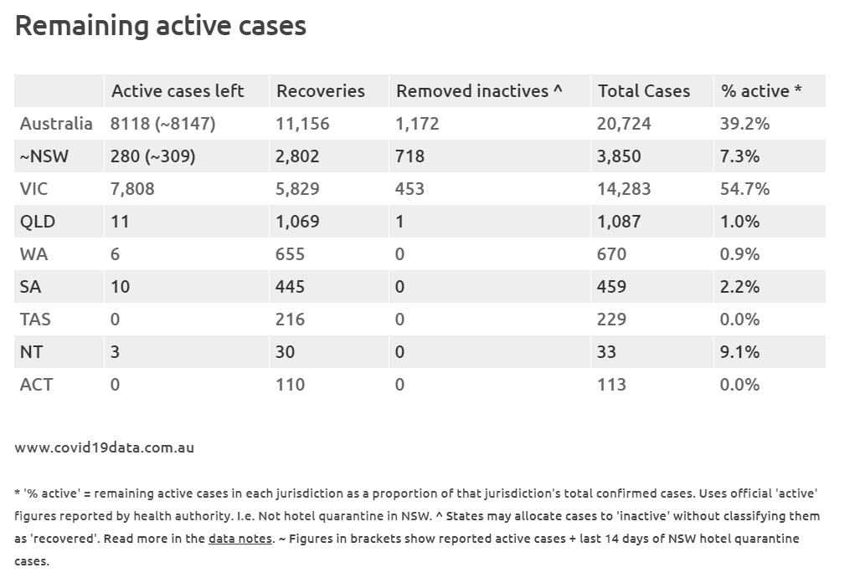Viewport: 860px width, 588px height.
Task: Click the NT 9.1% active cell
Action: [739, 352]
